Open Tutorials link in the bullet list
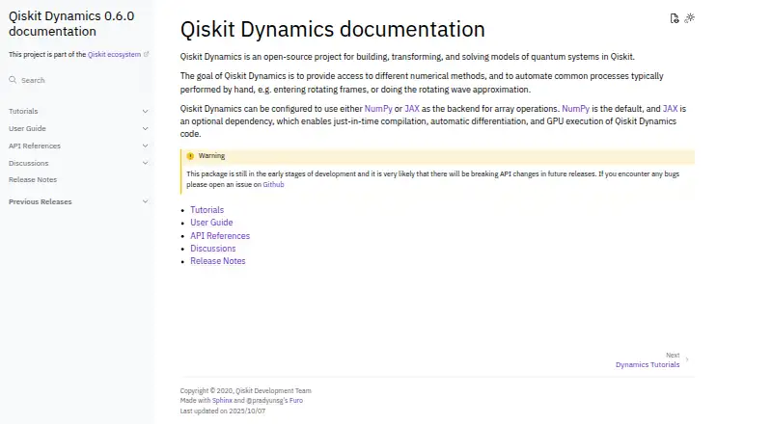The width and height of the screenshot is (772, 424). pos(207,210)
